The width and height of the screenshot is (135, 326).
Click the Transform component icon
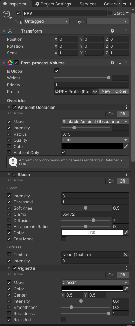click(10, 31)
